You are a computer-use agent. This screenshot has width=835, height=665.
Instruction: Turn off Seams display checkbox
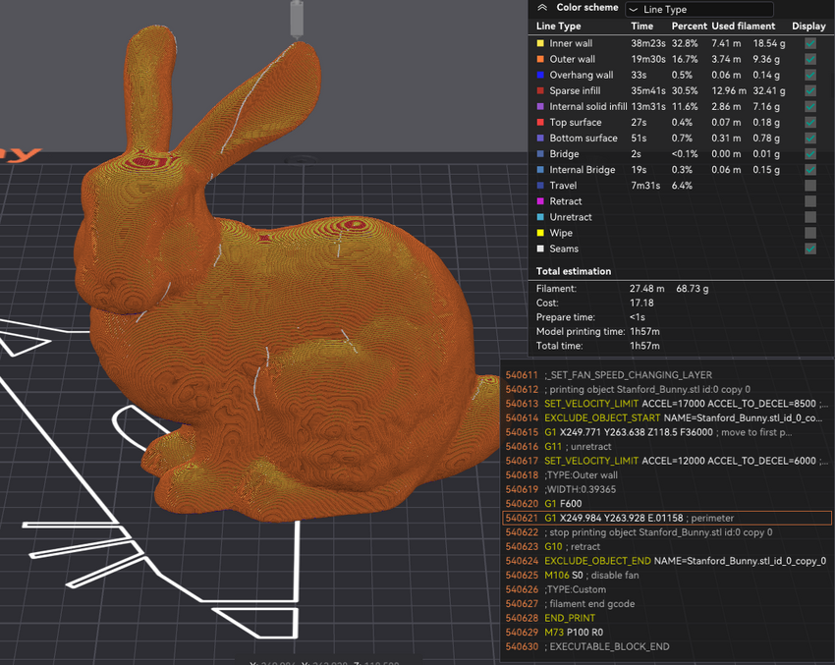coord(809,249)
